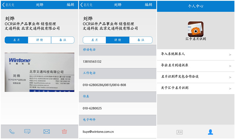Select 详情 tab in middle screen
Screen dimensions: 235x139
tap(118, 40)
